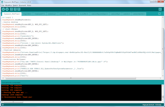Click the editor scroll left arrow
The image size is (165, 107).
(3, 78)
